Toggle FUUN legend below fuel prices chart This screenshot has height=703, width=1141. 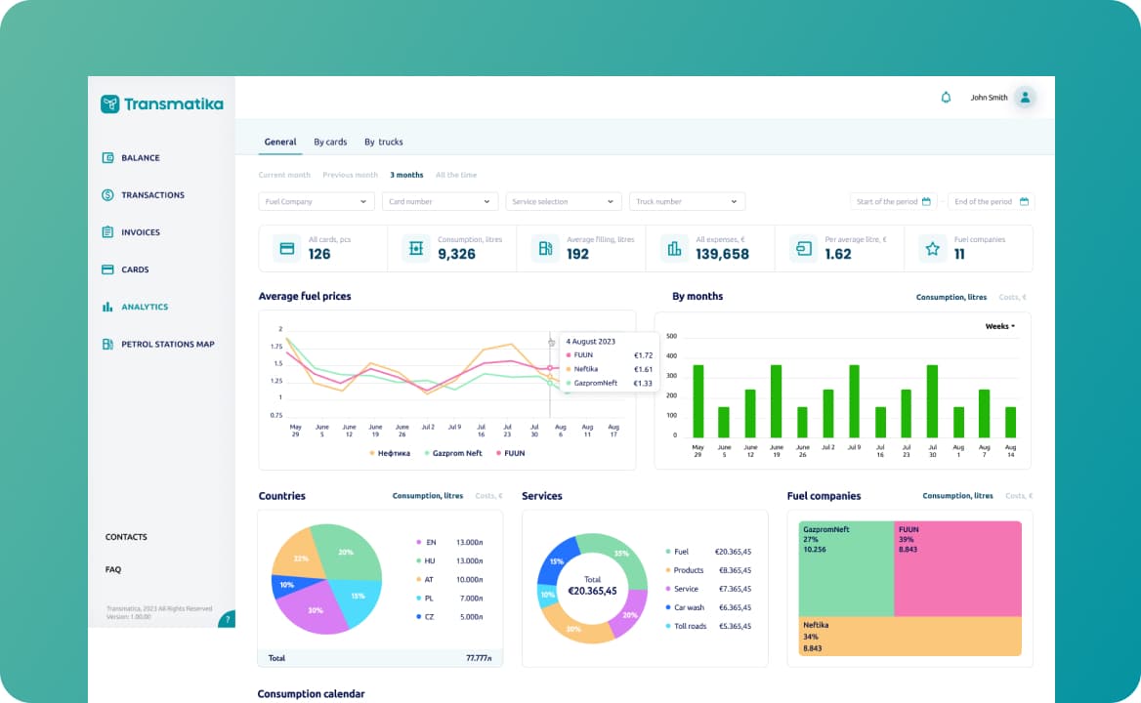tap(510, 453)
